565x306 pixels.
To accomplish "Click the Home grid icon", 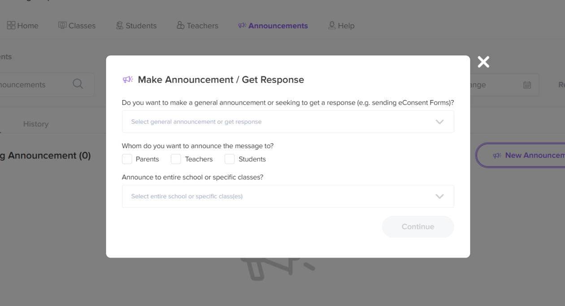I will click(11, 26).
